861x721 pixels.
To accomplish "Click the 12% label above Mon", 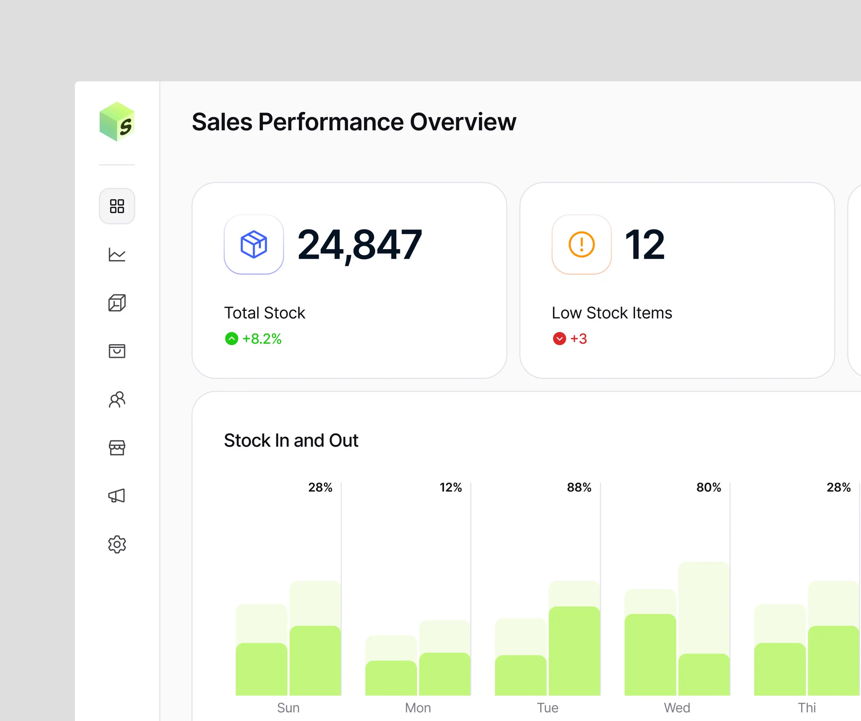I will click(x=451, y=487).
